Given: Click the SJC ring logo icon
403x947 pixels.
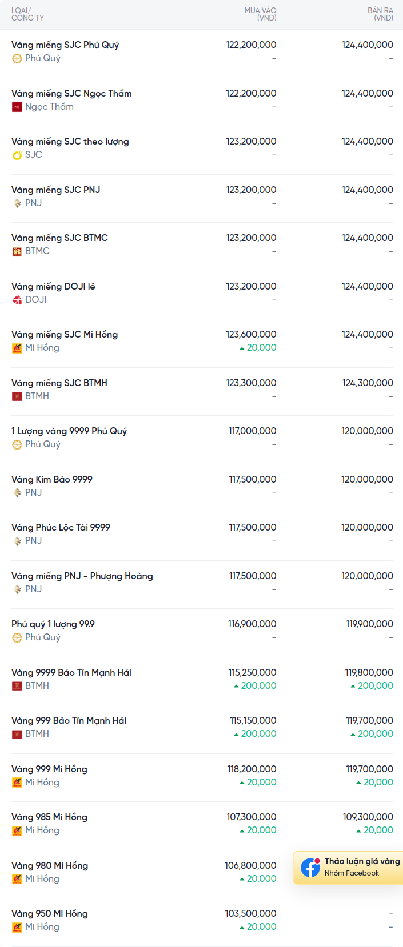Looking at the screenshot, I should 17,155.
